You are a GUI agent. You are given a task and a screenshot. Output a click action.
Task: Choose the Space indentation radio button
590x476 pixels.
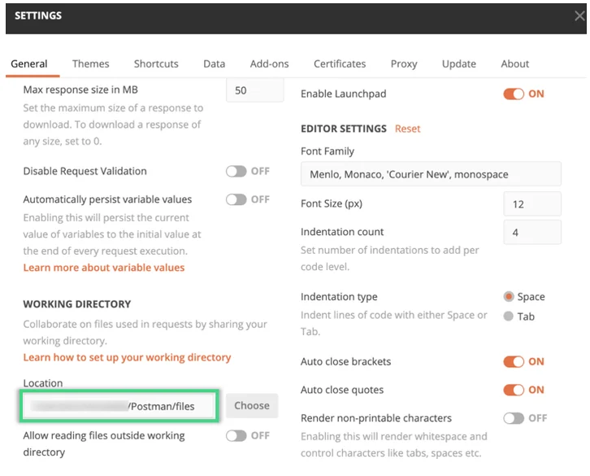(x=509, y=297)
